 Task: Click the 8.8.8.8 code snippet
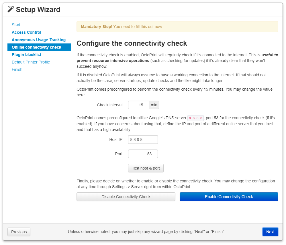(x=195, y=118)
